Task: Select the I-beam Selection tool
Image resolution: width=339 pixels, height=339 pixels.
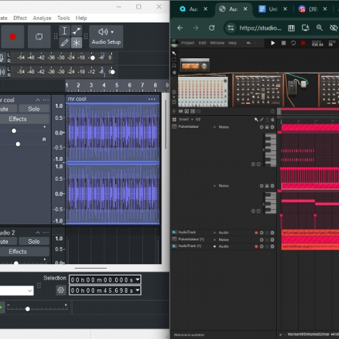Action: [x=64, y=31]
